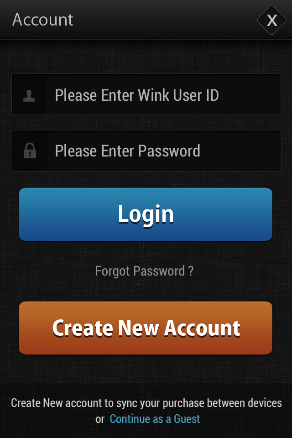Focus the Wink User ID field

146,94
